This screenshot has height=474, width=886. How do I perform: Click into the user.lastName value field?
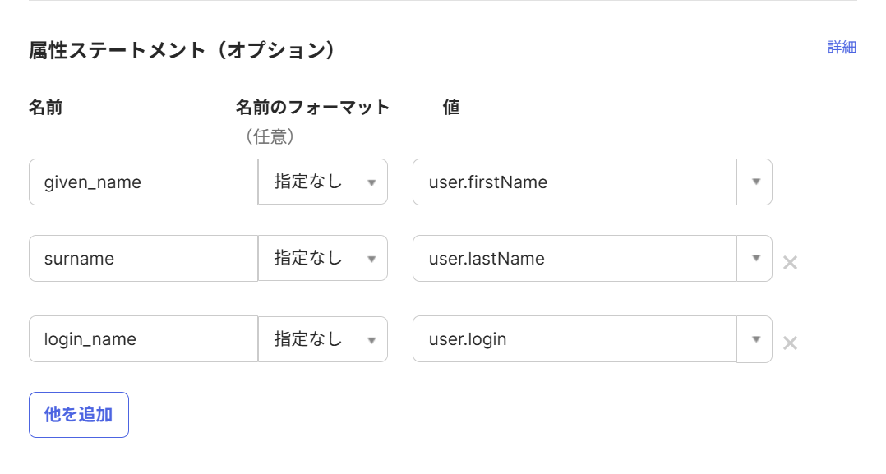tap(575, 259)
